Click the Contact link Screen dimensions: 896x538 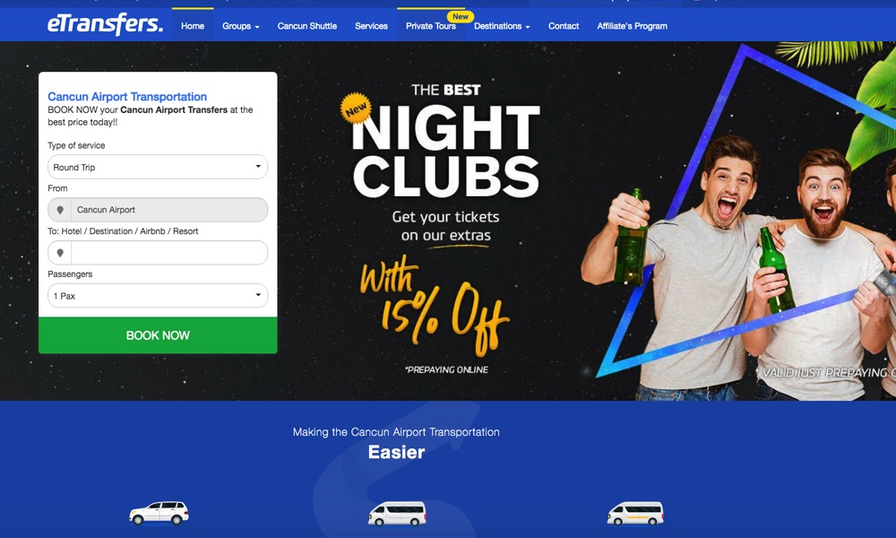pyautogui.click(x=564, y=26)
